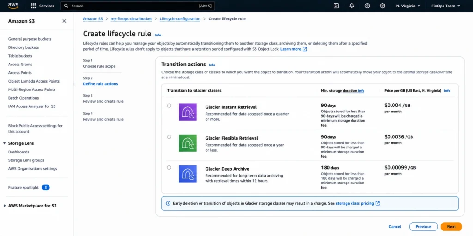The image size is (473, 236).
Task: Open Access Grants
Action: click(20, 64)
